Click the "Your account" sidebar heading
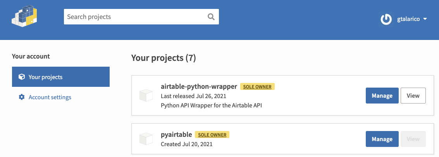 tap(31, 56)
